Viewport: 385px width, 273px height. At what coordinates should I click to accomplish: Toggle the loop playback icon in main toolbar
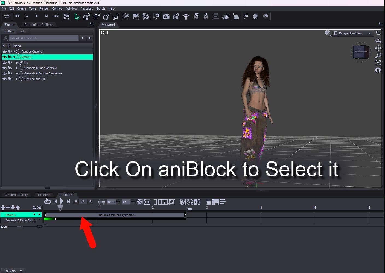tap(7, 16)
